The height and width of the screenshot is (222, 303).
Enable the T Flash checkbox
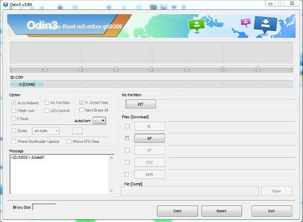(14, 118)
